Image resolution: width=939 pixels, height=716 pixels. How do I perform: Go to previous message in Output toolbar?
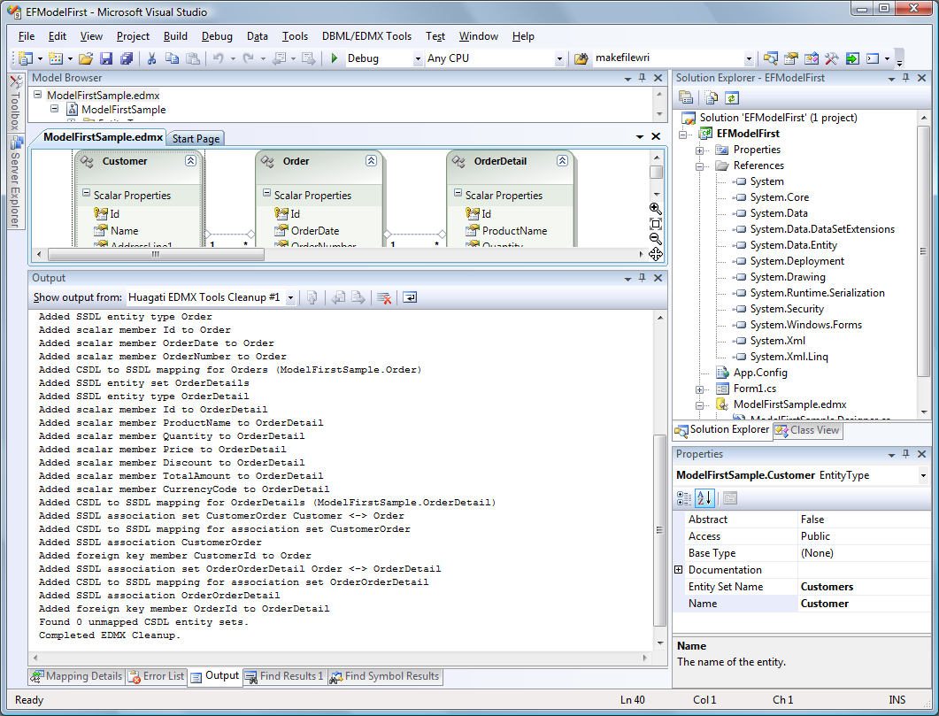click(x=338, y=297)
